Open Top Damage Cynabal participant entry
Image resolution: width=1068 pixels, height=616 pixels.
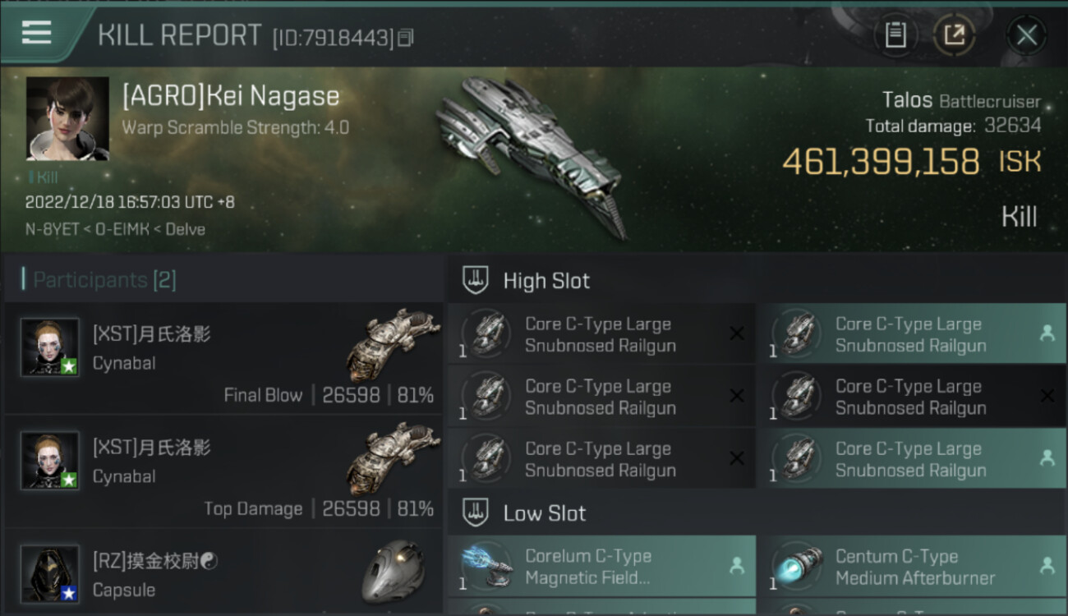(x=223, y=471)
